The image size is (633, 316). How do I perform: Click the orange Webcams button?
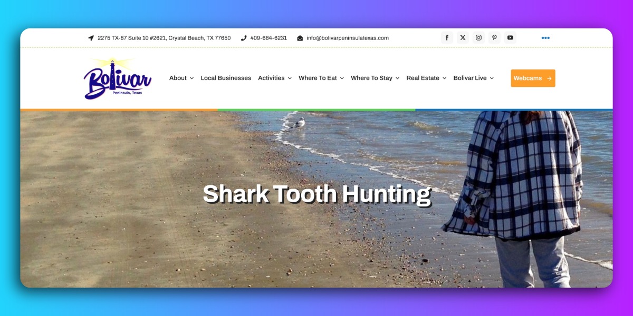[533, 78]
